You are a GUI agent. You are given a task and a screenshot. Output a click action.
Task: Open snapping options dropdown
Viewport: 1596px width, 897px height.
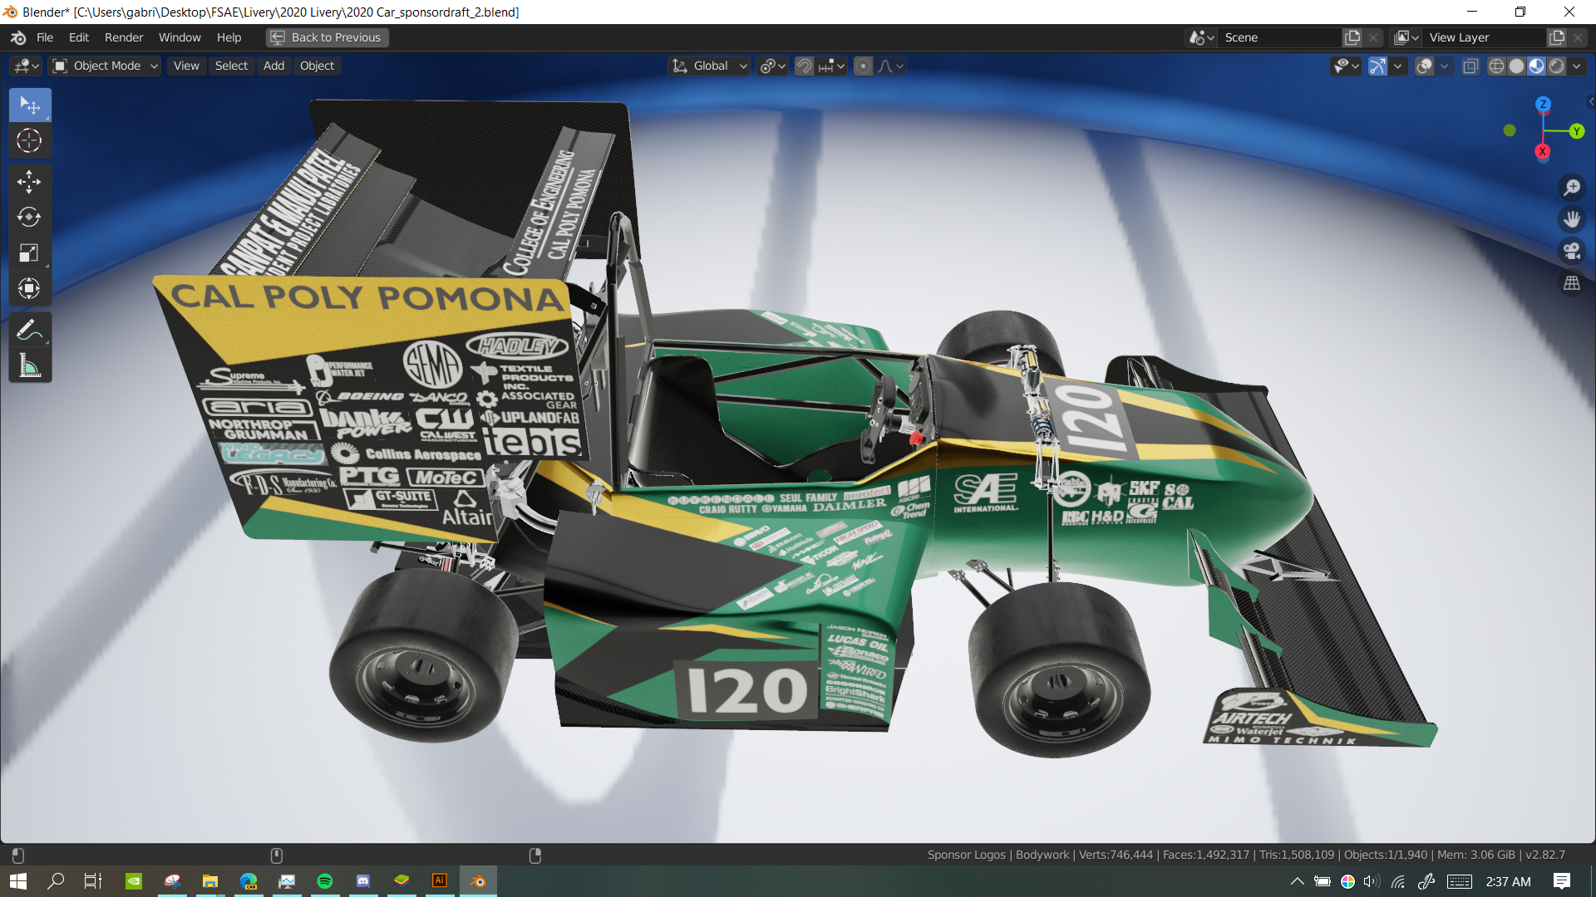pyautogui.click(x=831, y=66)
